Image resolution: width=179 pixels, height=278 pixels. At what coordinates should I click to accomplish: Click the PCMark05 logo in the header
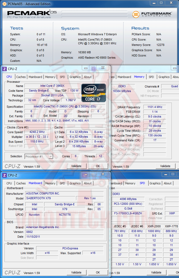[x=32, y=14]
